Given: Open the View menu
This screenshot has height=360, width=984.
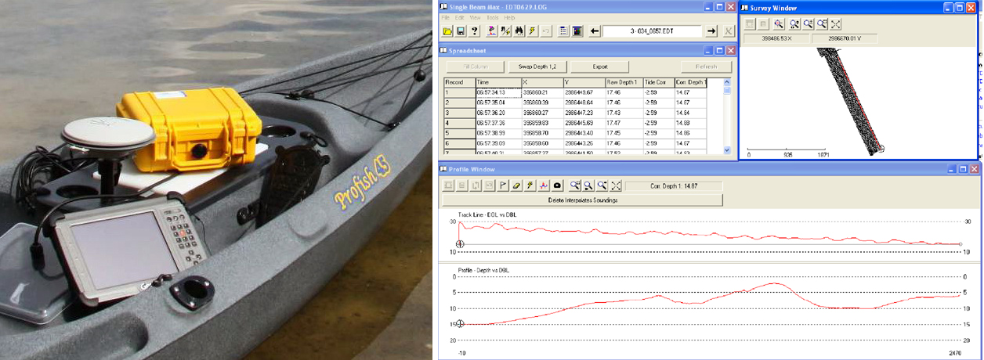Looking at the screenshot, I should pos(476,18).
